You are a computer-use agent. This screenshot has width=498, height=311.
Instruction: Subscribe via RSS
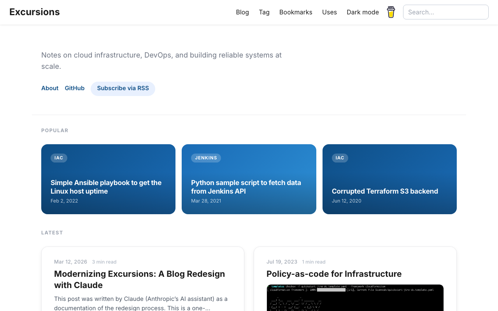(x=123, y=88)
